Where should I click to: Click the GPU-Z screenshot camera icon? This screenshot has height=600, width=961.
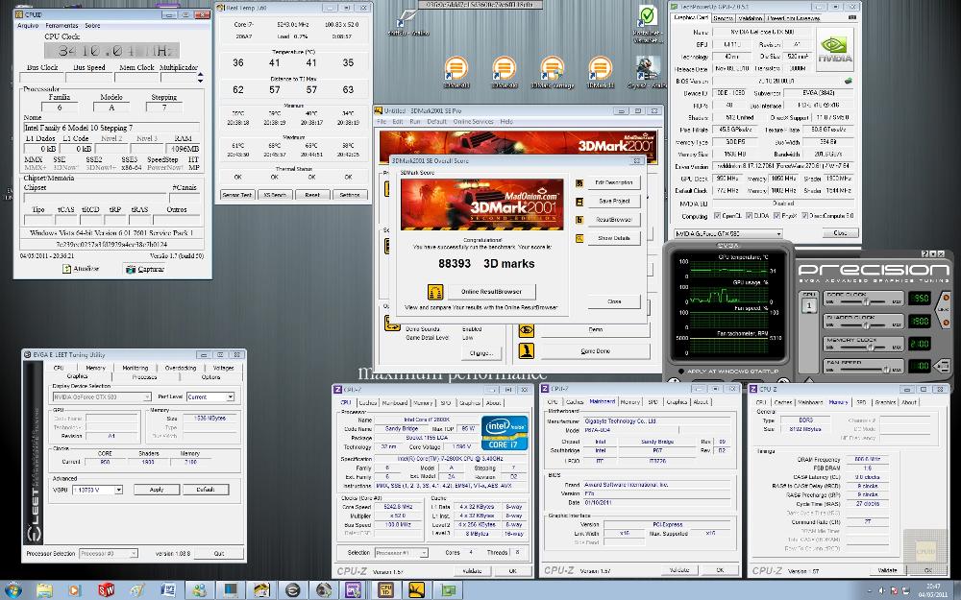tap(851, 17)
